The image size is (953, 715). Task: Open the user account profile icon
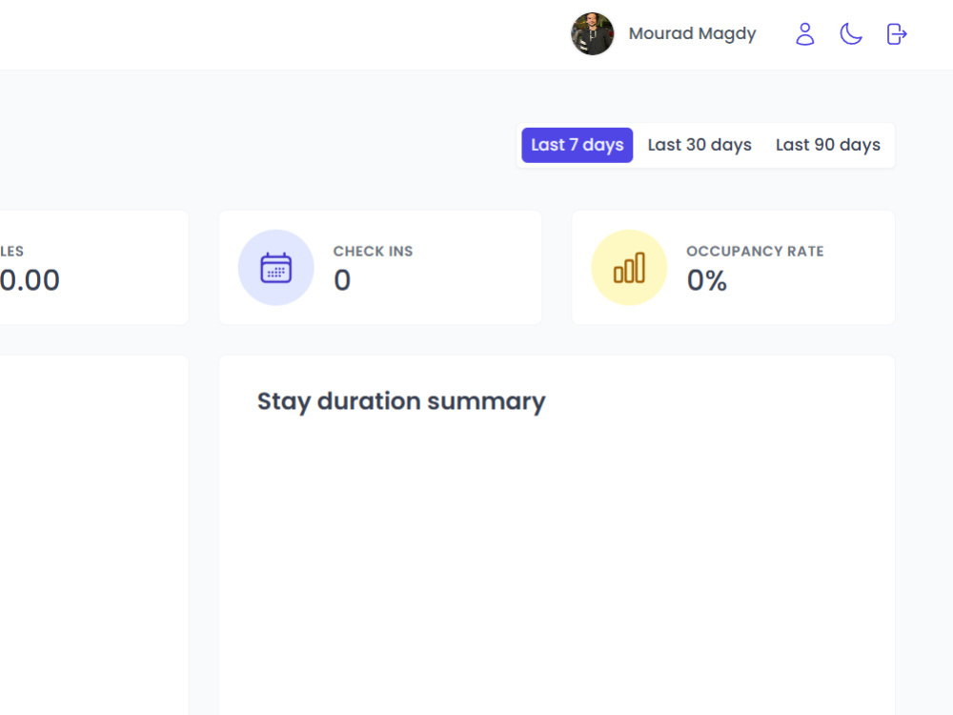pos(804,34)
